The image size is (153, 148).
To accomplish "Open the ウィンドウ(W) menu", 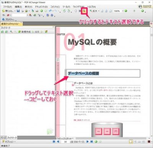I will pyautogui.click(x=79, y=7).
